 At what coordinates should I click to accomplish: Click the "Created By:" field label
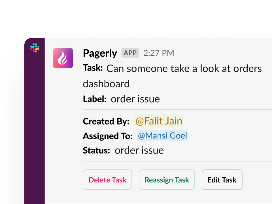[106, 121]
